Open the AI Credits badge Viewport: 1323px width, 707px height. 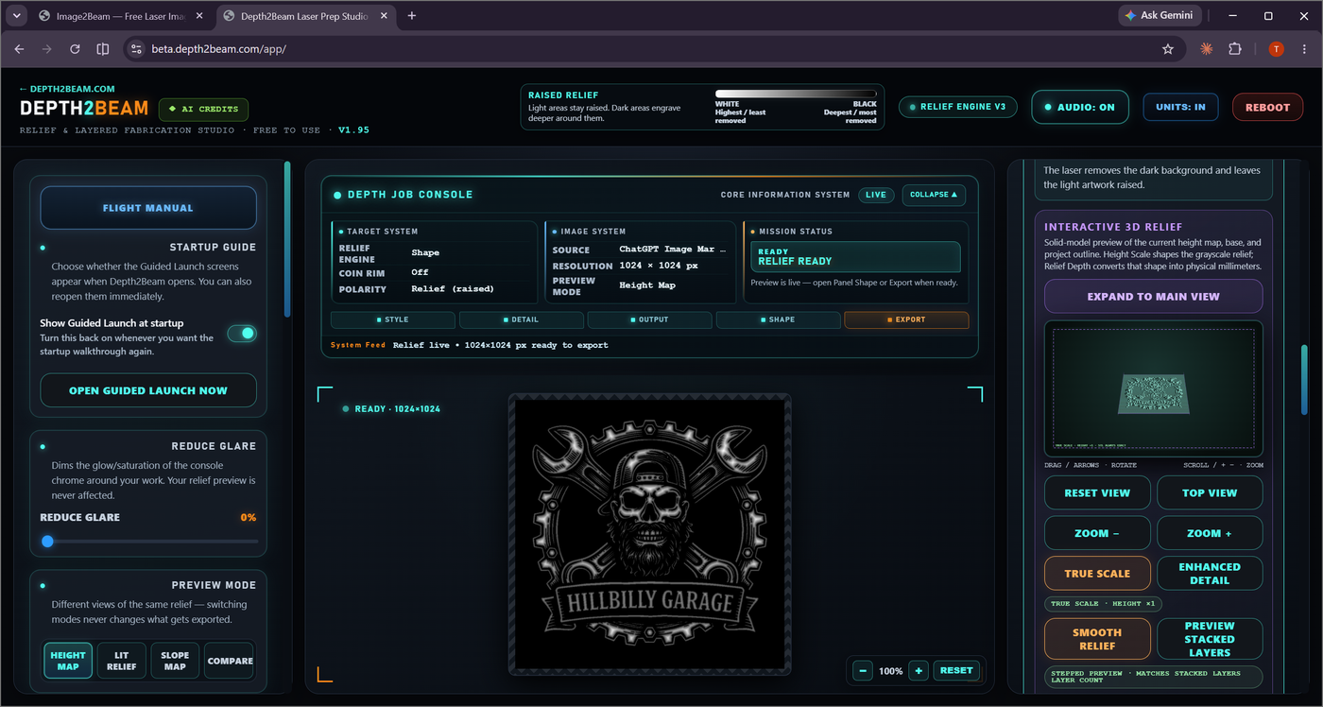(203, 110)
